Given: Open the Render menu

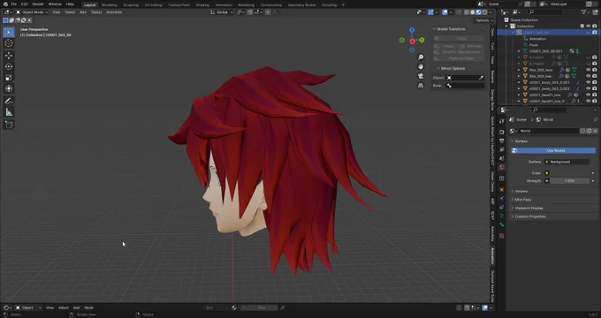Looking at the screenshot, I should (x=37, y=4).
